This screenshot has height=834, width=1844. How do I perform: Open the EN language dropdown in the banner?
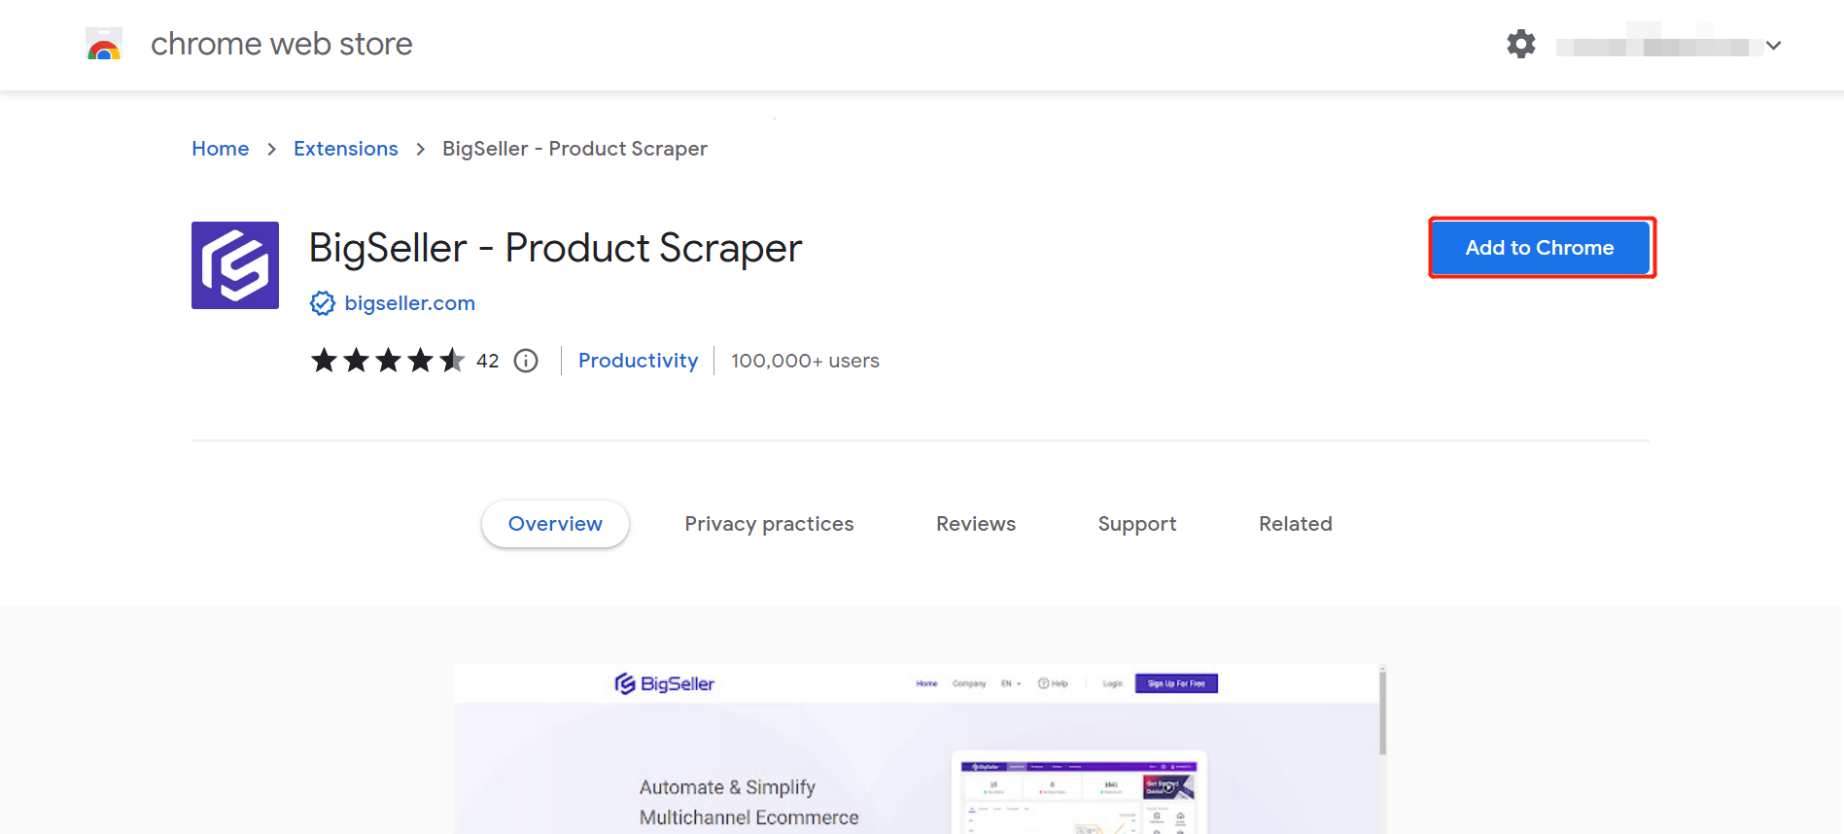click(x=1011, y=683)
